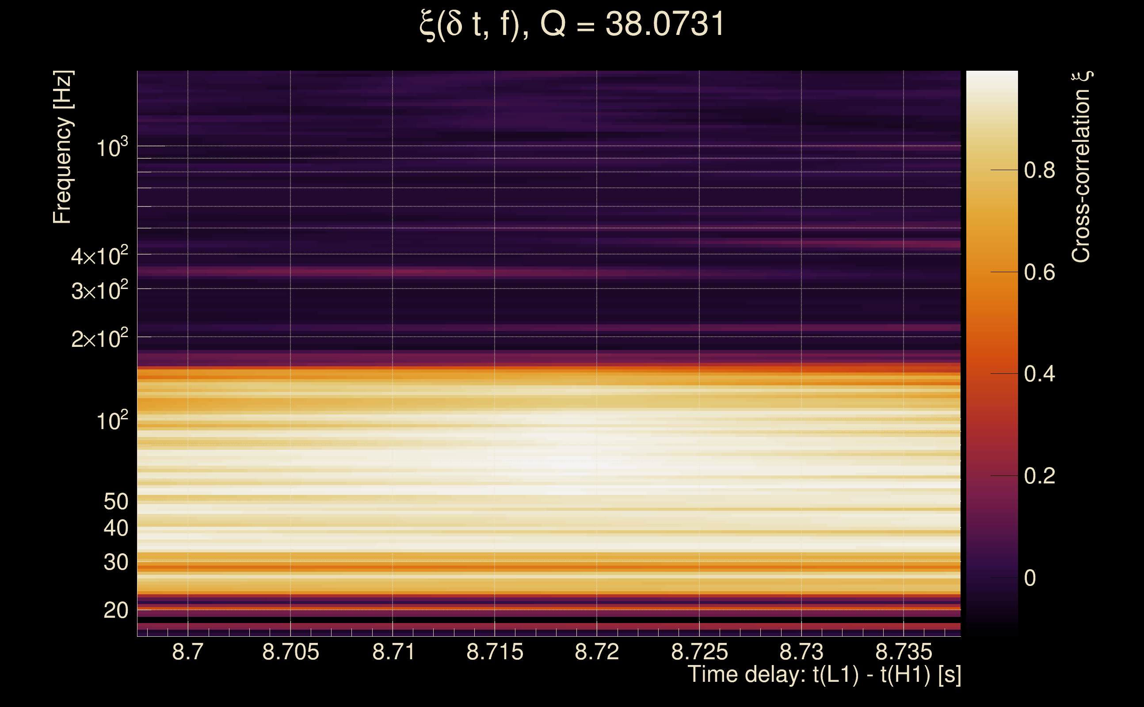The height and width of the screenshot is (707, 1144).
Task: Click the 20 Hz frequency tick label
Action: coord(115,610)
